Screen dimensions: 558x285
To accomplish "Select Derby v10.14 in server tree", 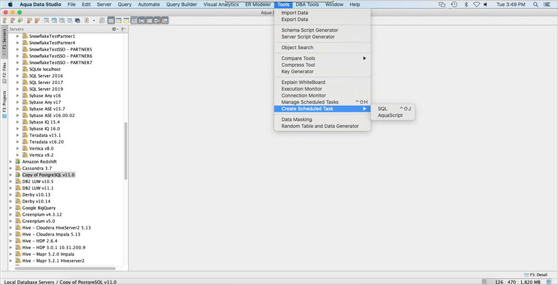I will point(36,201).
